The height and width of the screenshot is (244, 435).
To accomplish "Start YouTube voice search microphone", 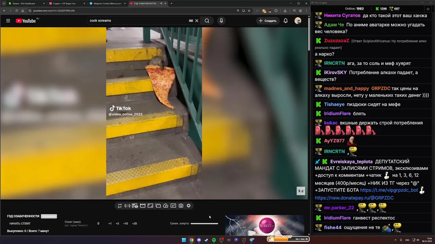I will tap(221, 21).
